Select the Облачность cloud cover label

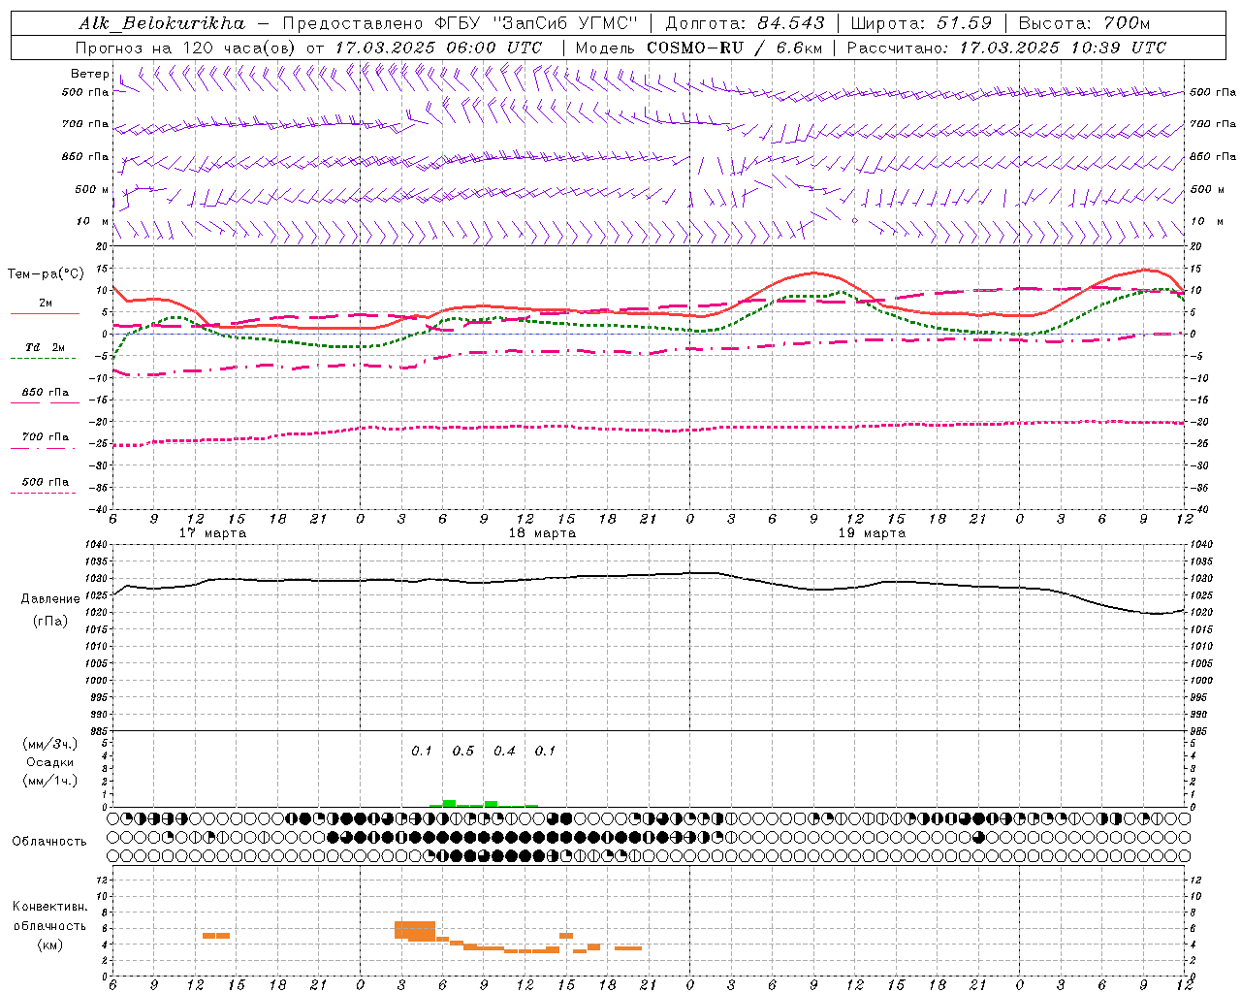[x=49, y=842]
